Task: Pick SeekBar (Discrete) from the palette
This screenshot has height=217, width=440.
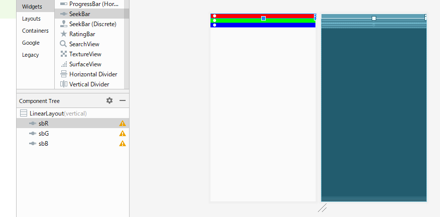Action: click(x=89, y=24)
